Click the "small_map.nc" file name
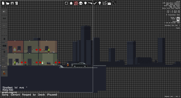This screenshot has height=98, width=181. [x=10, y=92]
